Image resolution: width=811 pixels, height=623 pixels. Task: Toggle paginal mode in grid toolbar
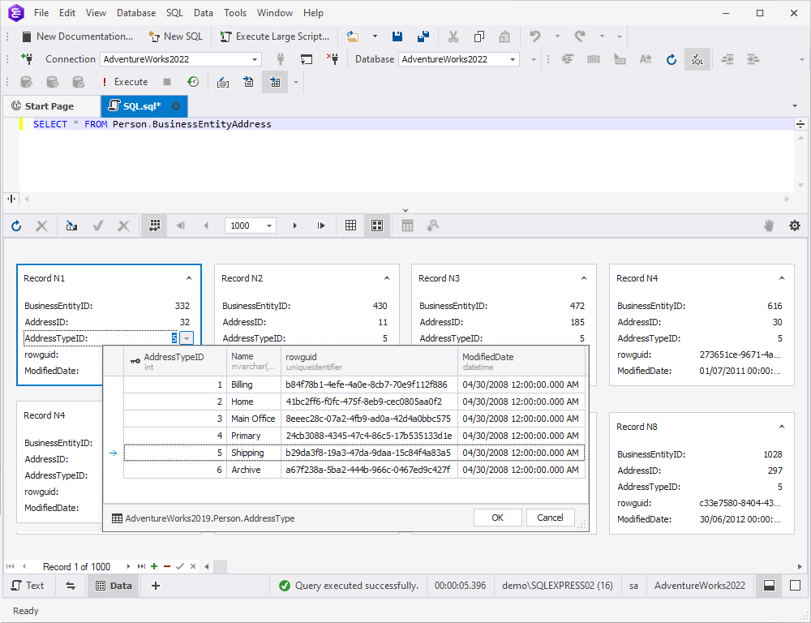point(155,226)
